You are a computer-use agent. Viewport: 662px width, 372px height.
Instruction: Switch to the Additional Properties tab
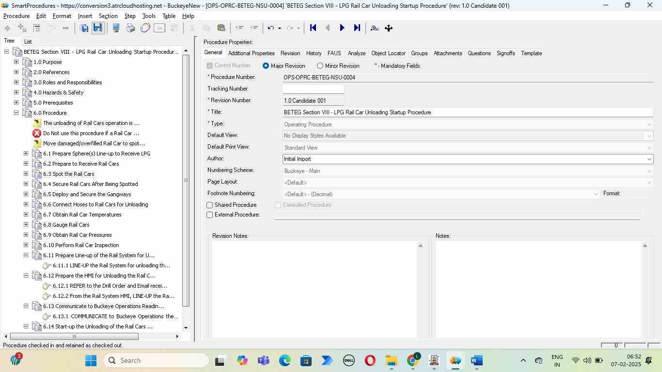251,53
